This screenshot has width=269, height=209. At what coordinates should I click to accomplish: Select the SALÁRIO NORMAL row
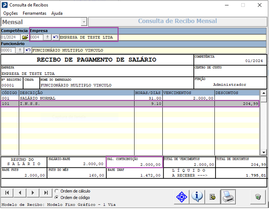click(x=130, y=98)
